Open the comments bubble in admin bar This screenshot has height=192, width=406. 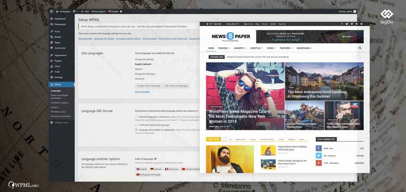[x=75, y=11]
